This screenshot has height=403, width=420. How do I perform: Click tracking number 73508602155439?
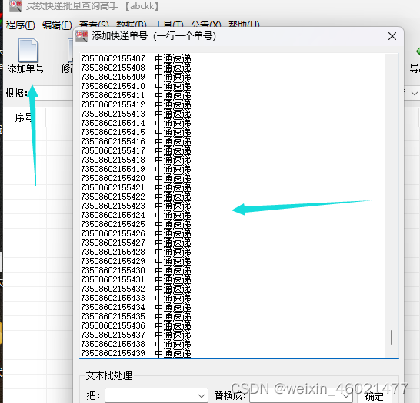(x=113, y=353)
